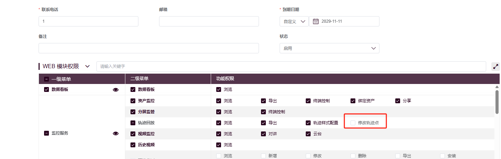Viewport: 501px width, 159px height.
Task: Uncheck 终端控制 in the 资产监控 row
Action: pos(308,101)
